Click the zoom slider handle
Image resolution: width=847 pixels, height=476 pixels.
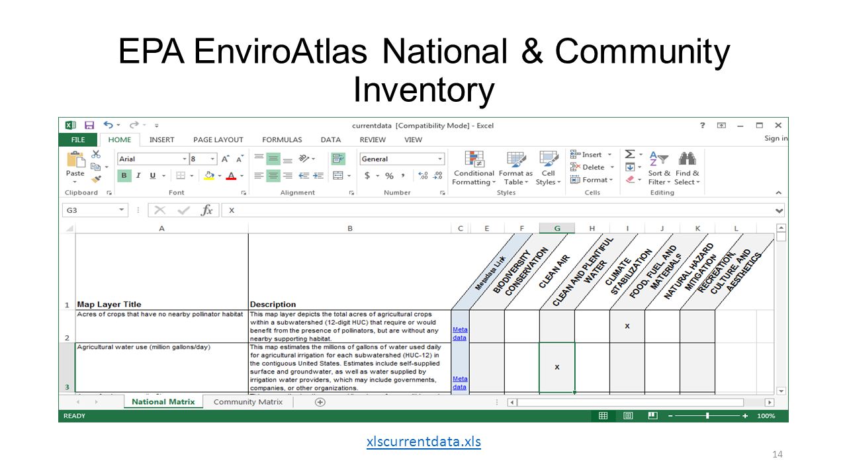(x=707, y=416)
